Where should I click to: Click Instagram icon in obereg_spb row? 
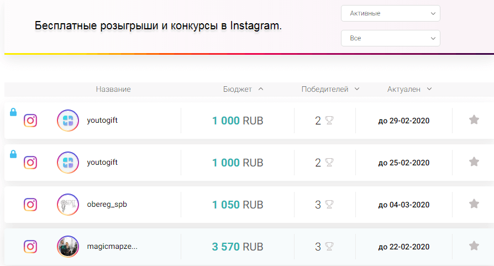point(30,205)
